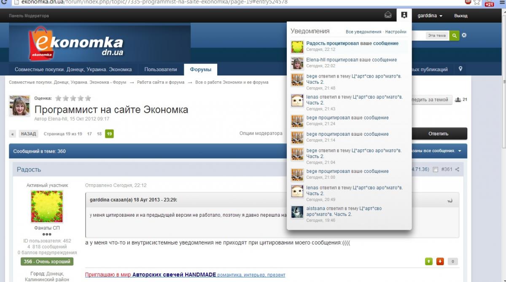The height and width of the screenshot is (282, 506).
Task: Open Elena-hll процитировал ваше сообщение notification
Action: (351, 60)
